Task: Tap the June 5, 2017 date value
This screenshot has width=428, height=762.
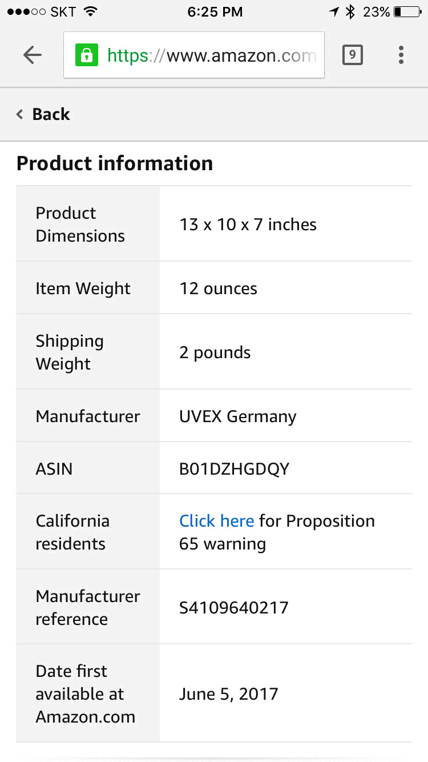Action: [228, 694]
